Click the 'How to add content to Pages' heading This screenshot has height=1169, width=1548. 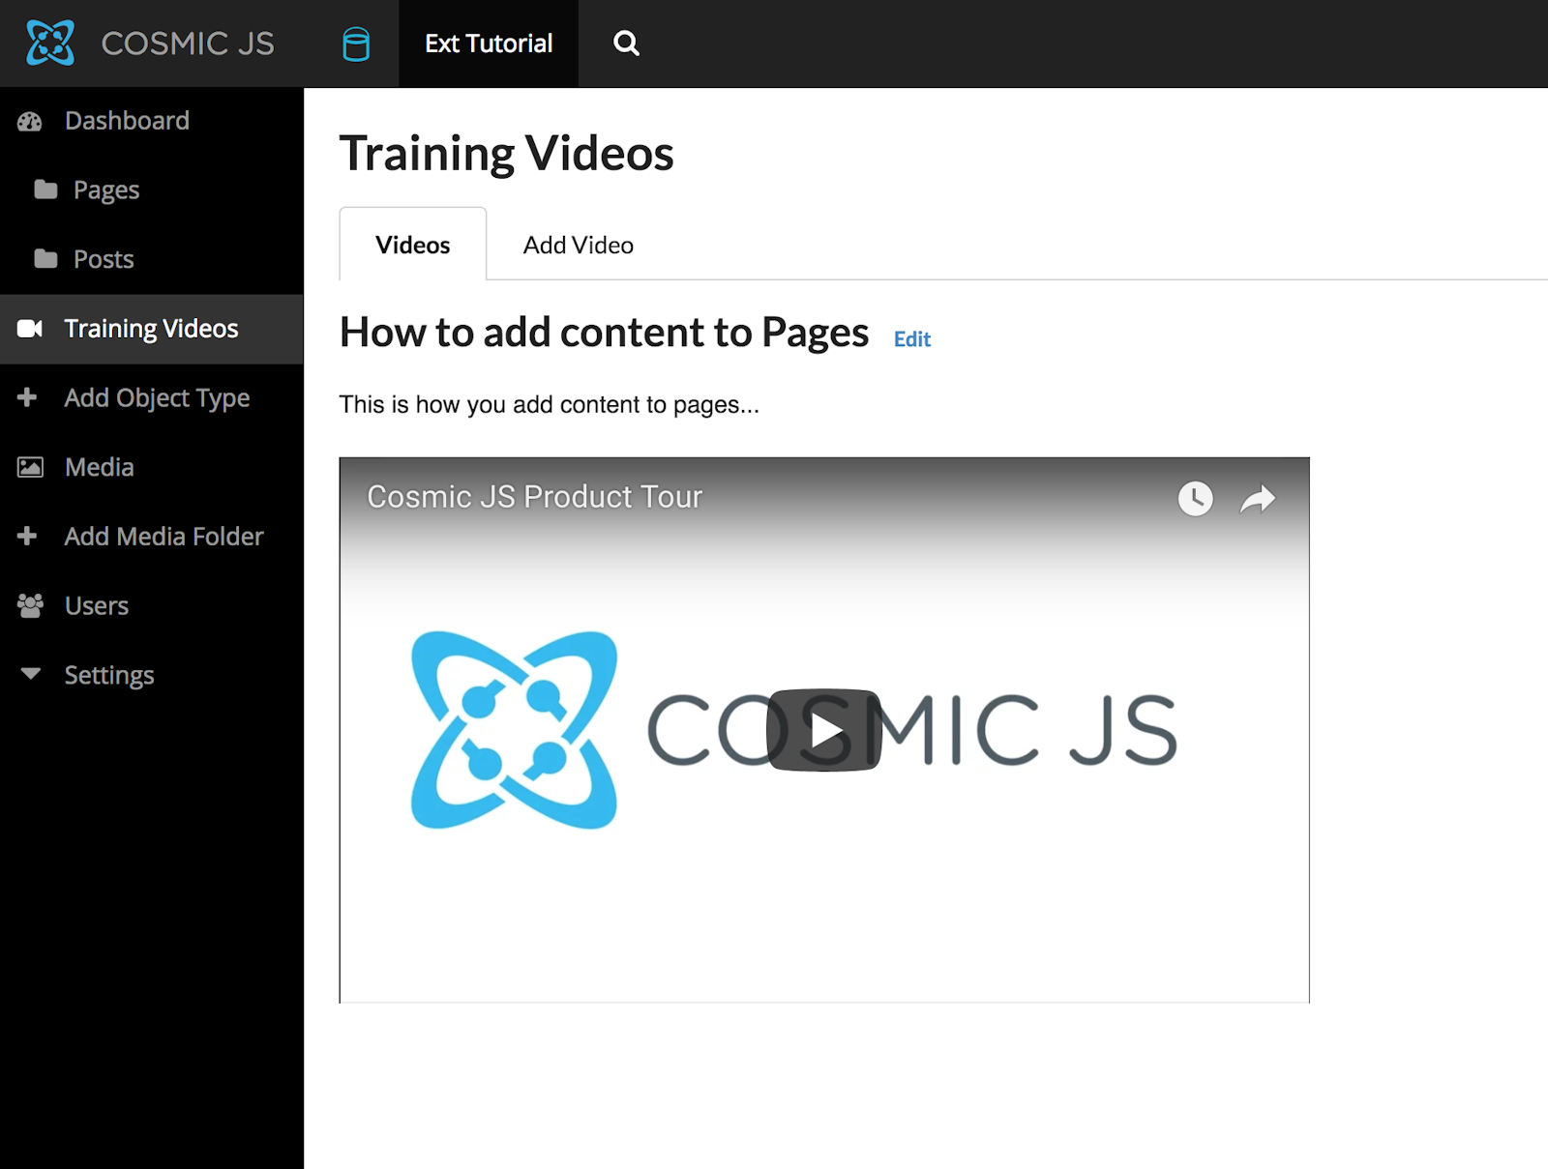(604, 333)
